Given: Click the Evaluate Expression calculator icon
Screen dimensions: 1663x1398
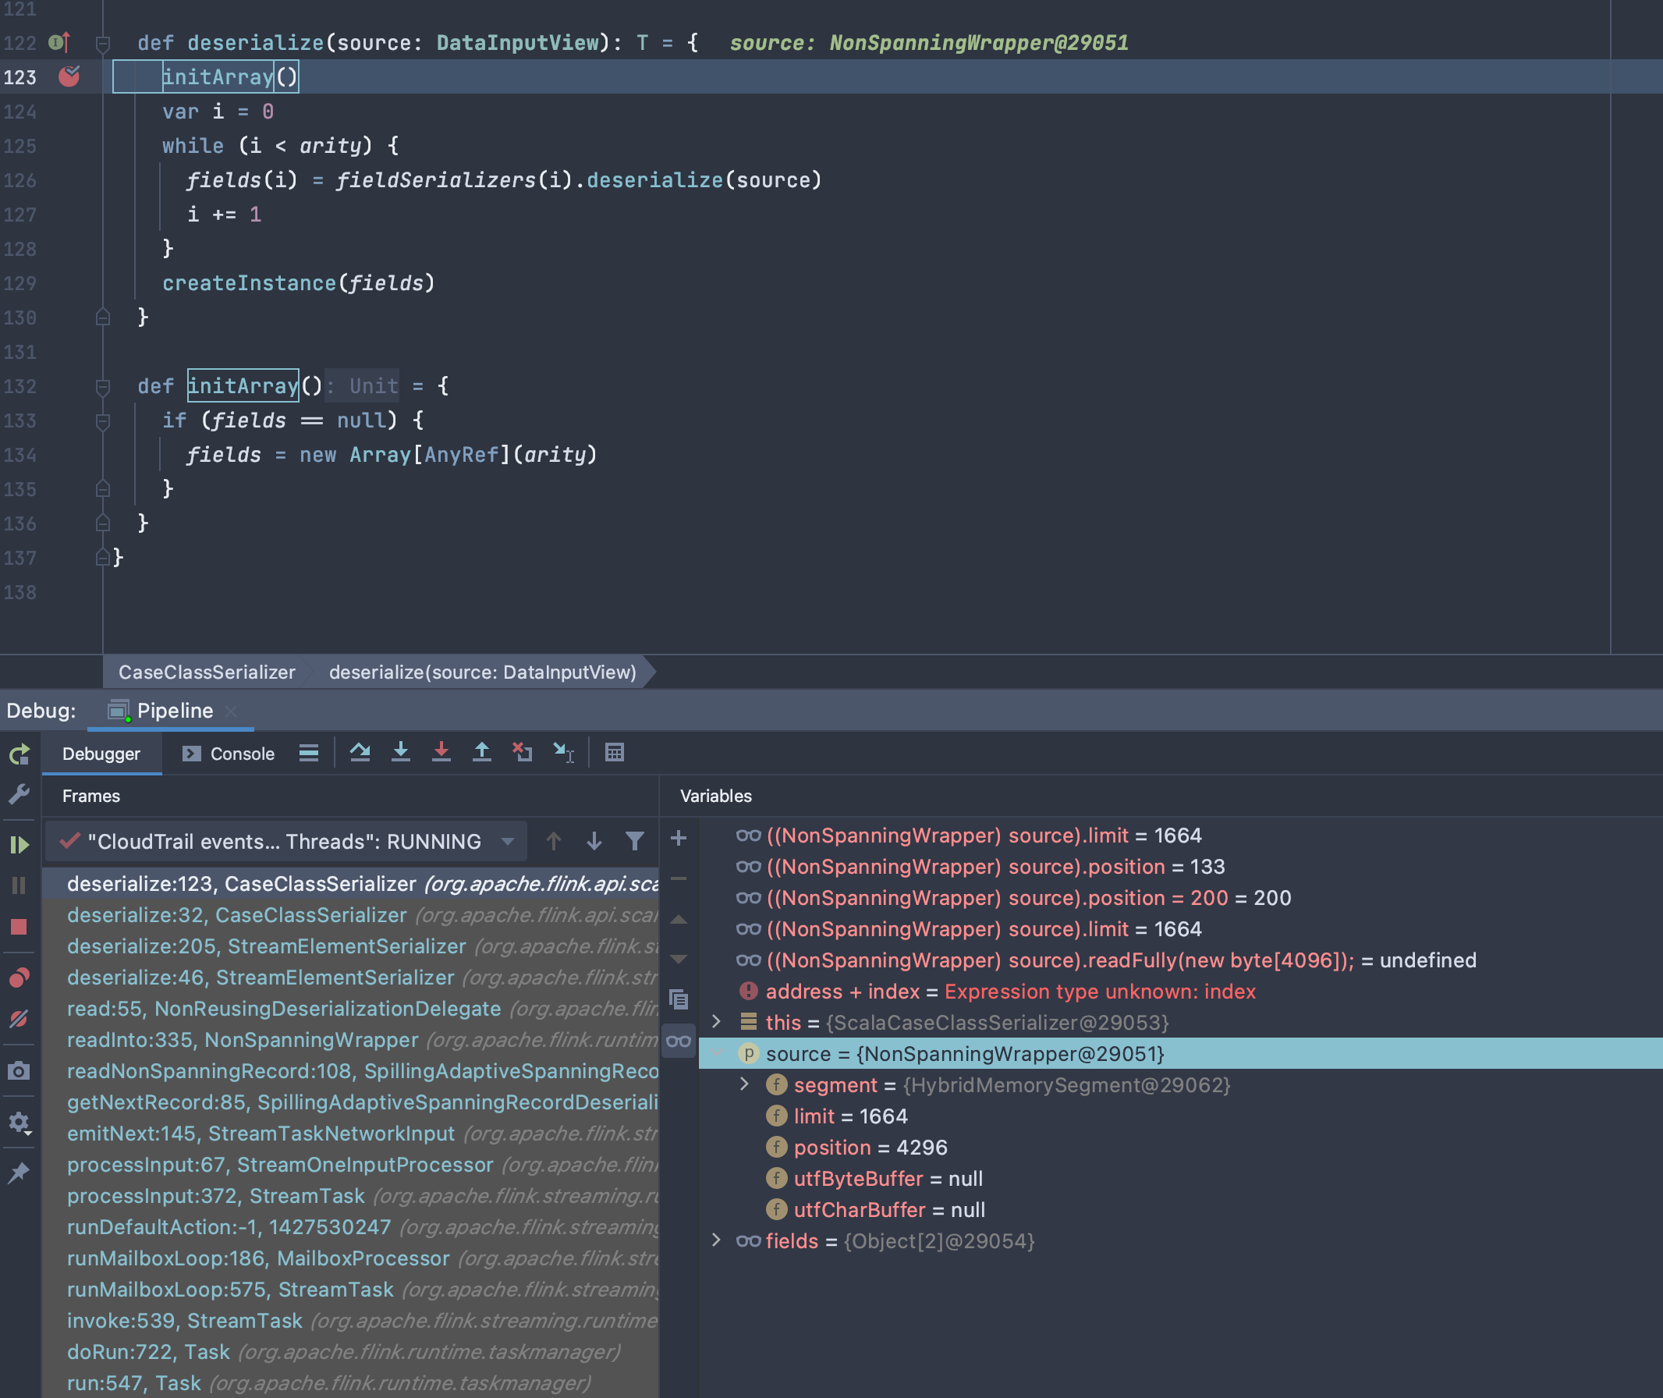Looking at the screenshot, I should (x=615, y=752).
